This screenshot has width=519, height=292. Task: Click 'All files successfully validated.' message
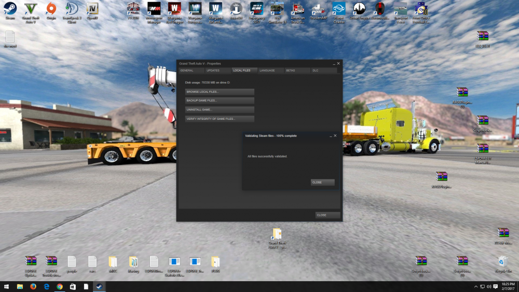267,157
